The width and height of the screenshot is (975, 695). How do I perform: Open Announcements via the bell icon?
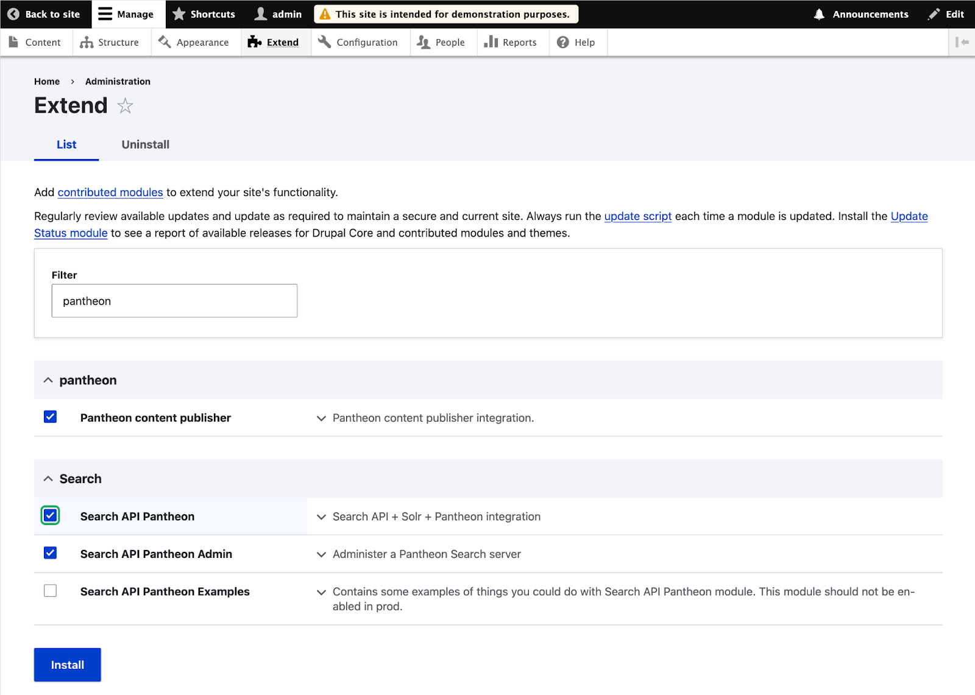point(820,14)
